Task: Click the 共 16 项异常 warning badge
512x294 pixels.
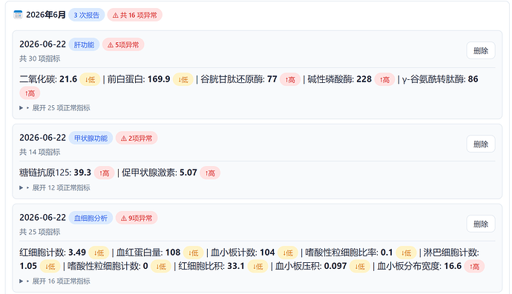Action: (x=135, y=15)
